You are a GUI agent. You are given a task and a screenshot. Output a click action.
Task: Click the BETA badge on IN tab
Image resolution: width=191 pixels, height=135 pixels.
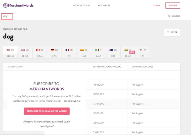pyautogui.click(x=132, y=52)
